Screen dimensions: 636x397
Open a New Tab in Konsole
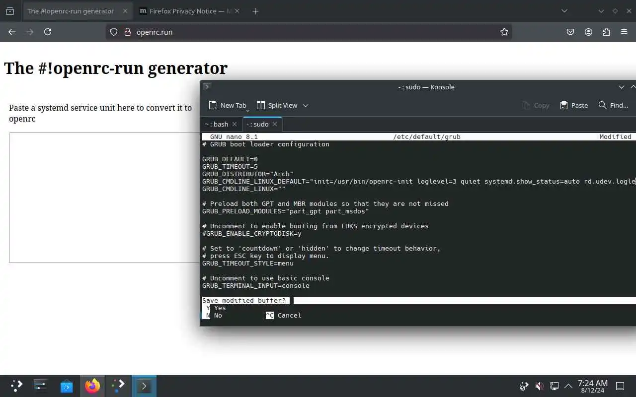tap(228, 105)
